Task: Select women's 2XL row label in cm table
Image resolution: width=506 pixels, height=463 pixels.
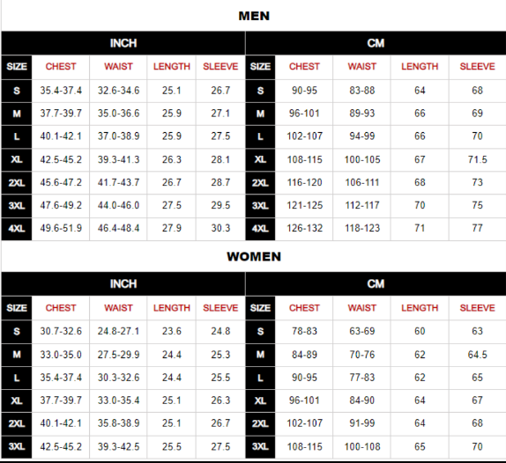Action: click(260, 423)
